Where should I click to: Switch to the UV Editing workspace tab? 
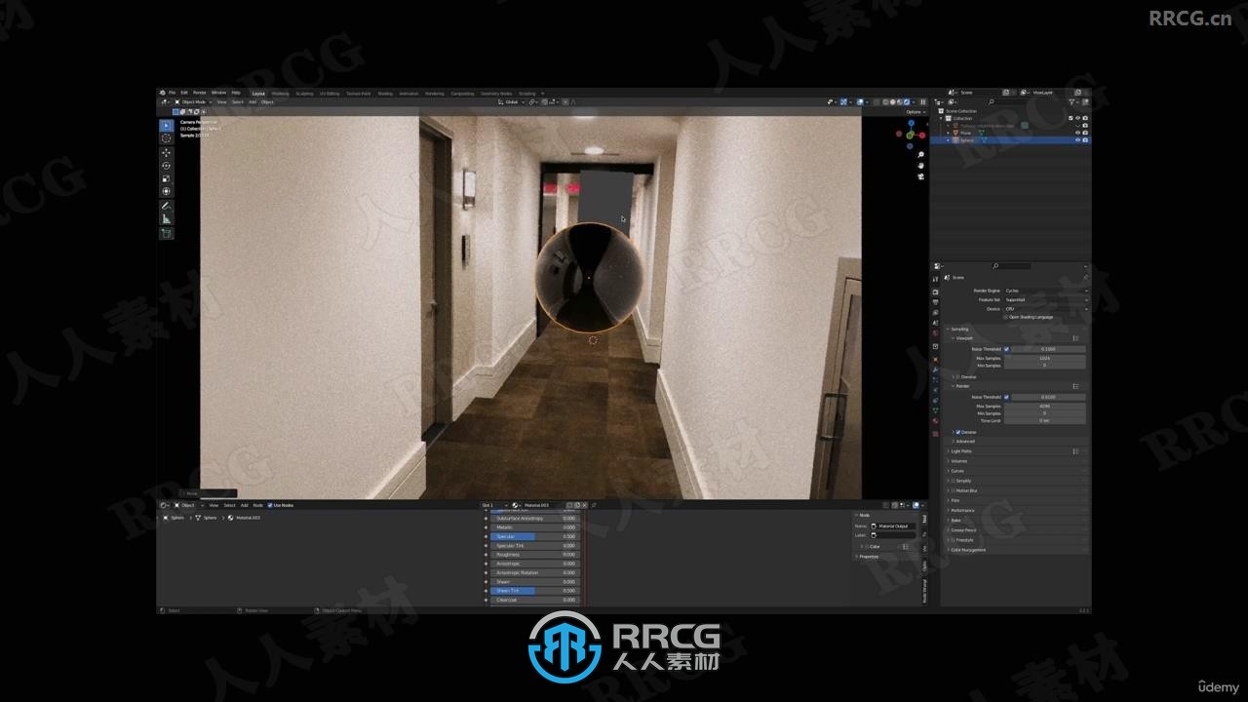(x=329, y=94)
